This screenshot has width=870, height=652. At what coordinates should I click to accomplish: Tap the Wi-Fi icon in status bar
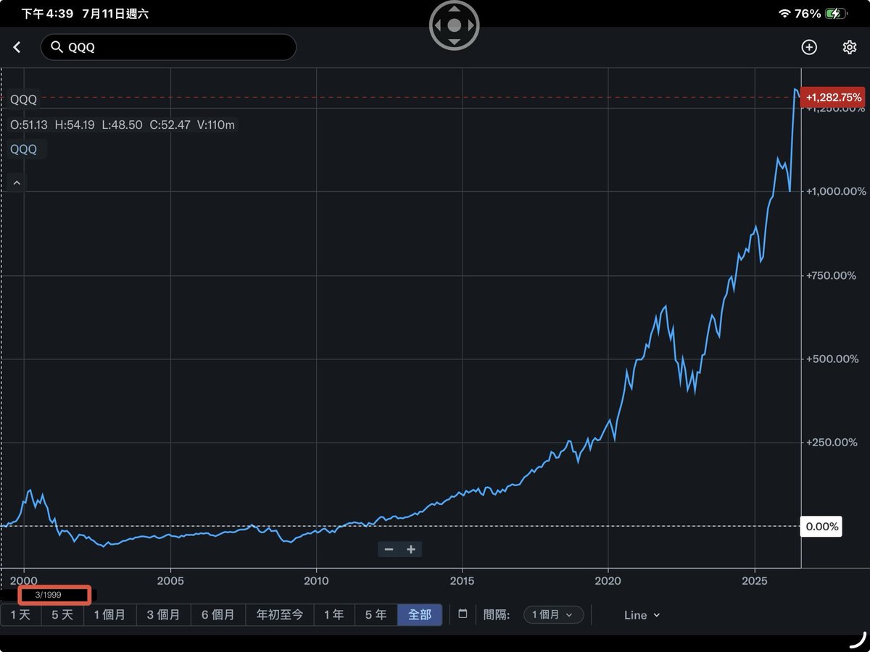784,14
